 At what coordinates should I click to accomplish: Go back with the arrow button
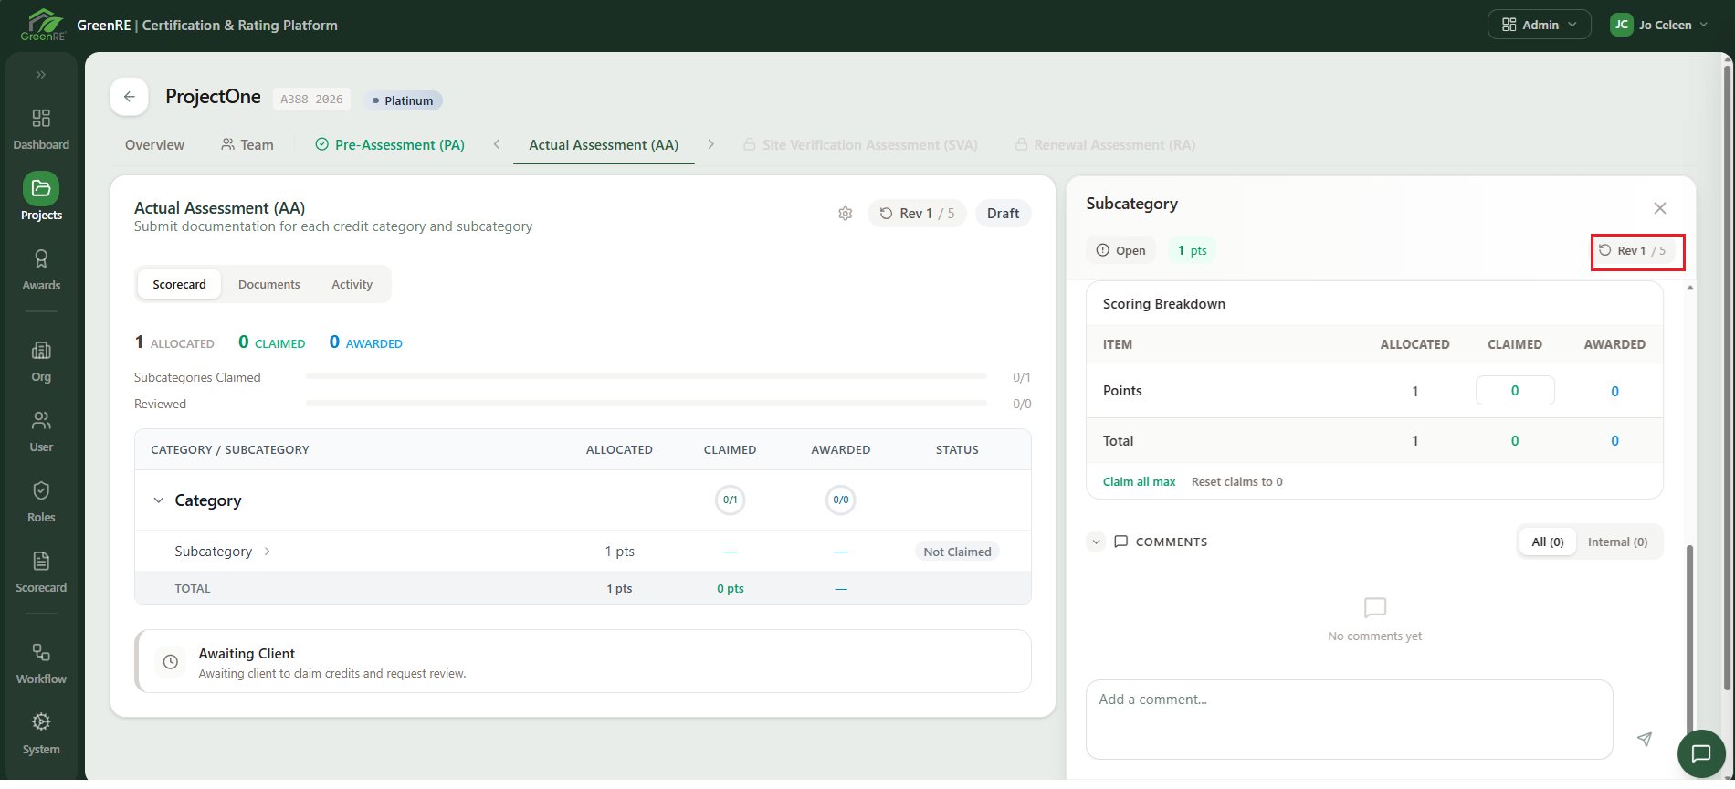coord(130,97)
